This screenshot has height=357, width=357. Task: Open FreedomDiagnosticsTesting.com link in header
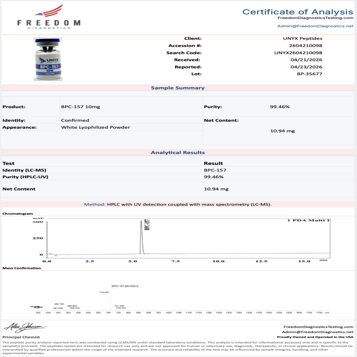tap(315, 18)
